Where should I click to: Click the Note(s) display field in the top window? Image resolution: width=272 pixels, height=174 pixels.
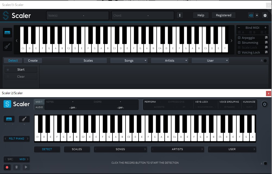click(77, 15)
